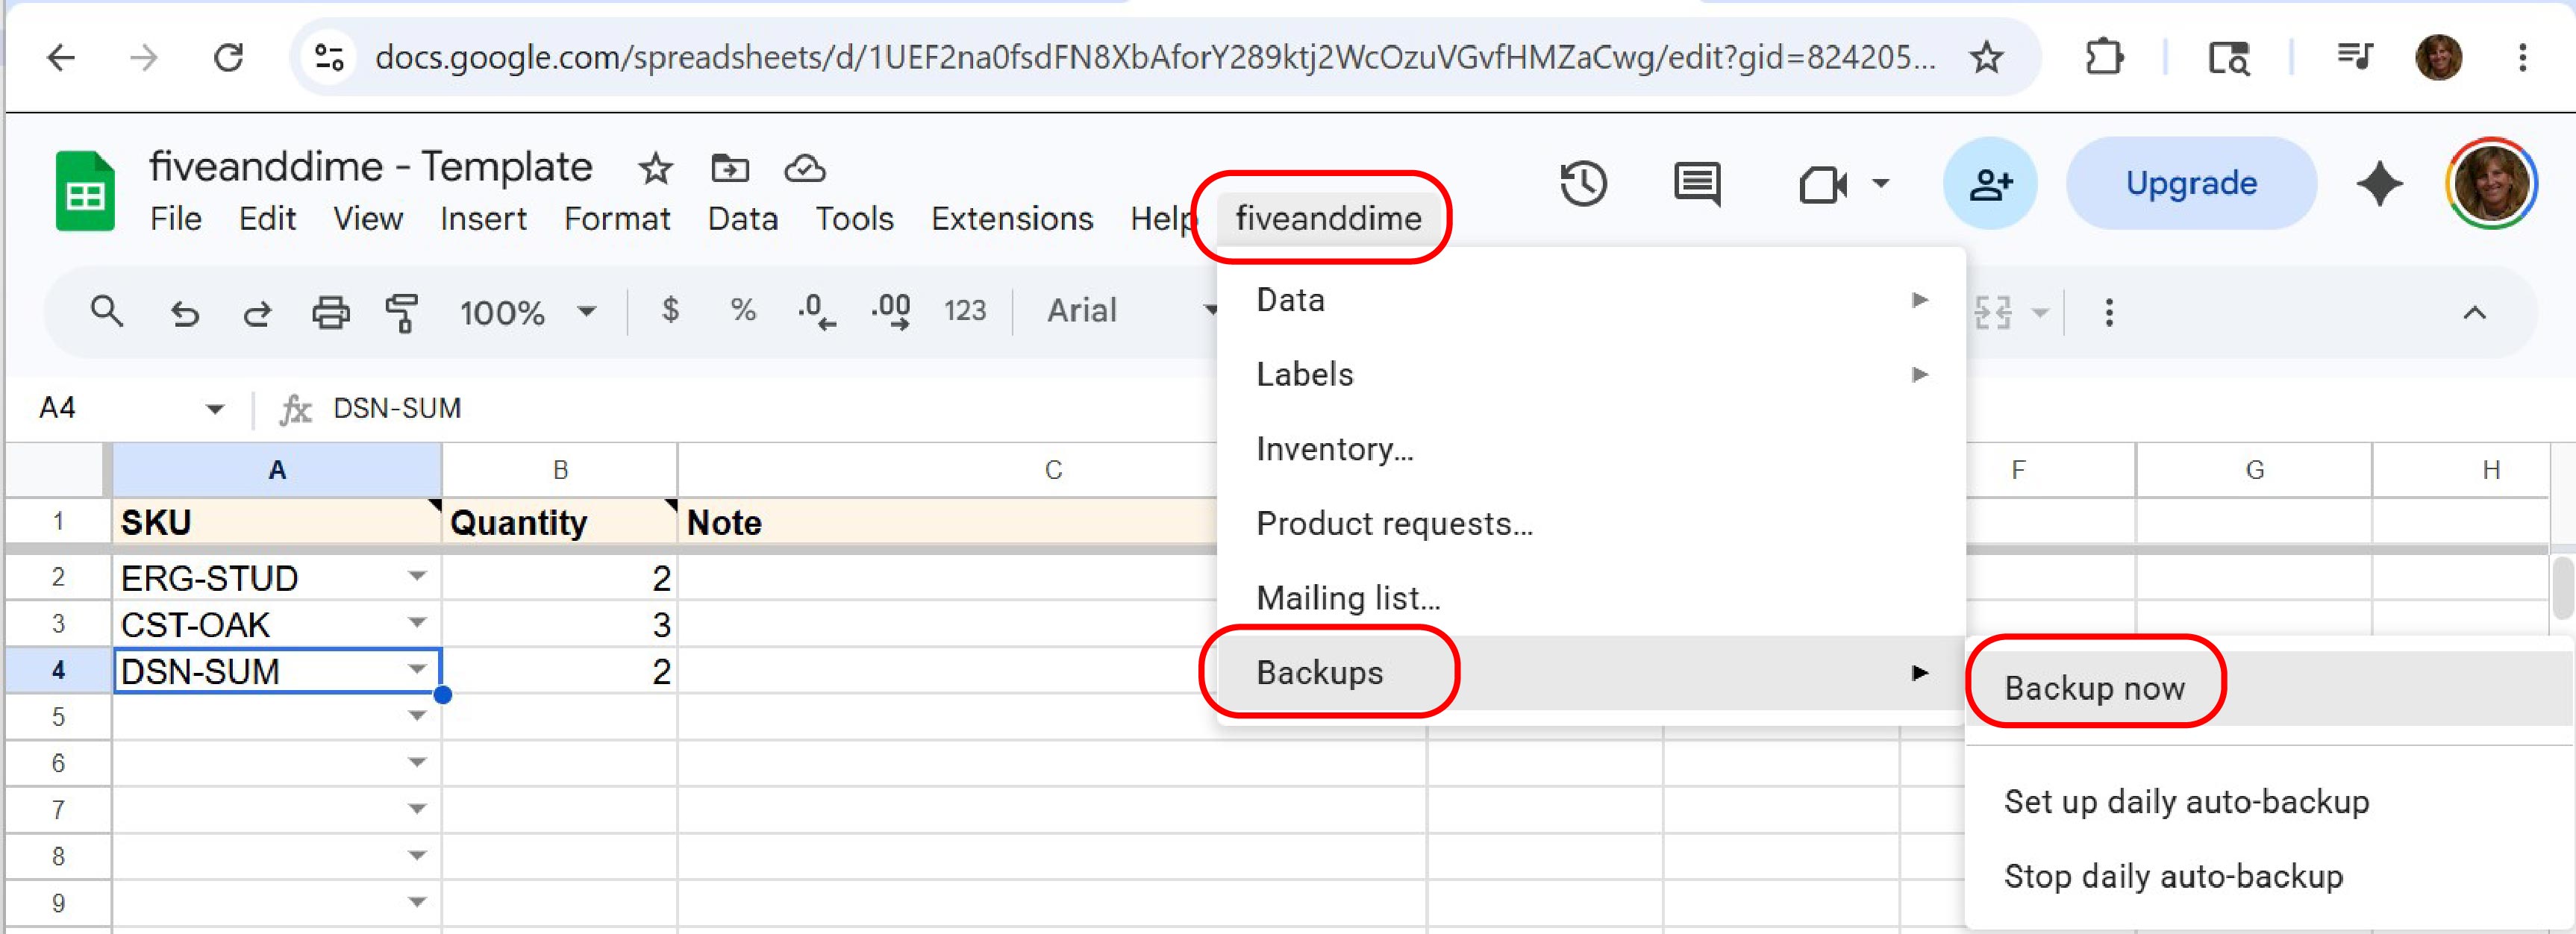Open the Format menu

[x=617, y=219]
